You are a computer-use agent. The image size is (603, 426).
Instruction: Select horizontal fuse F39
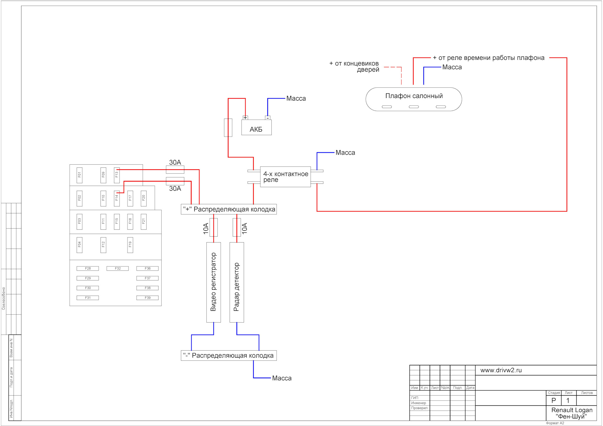pyautogui.click(x=147, y=298)
